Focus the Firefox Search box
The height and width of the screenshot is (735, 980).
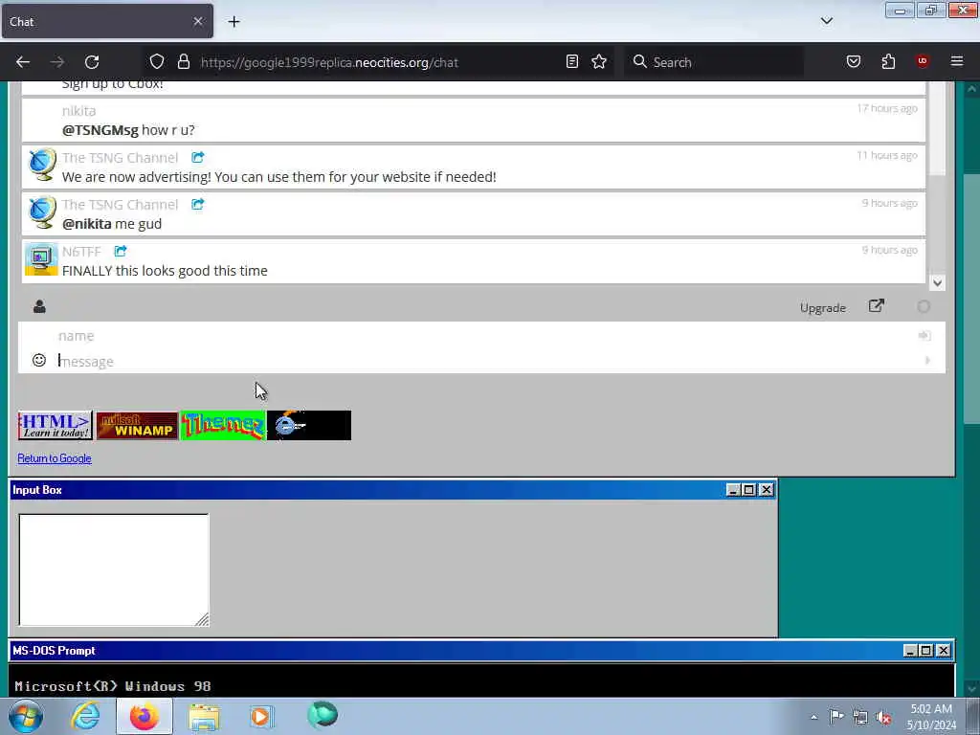716,62
